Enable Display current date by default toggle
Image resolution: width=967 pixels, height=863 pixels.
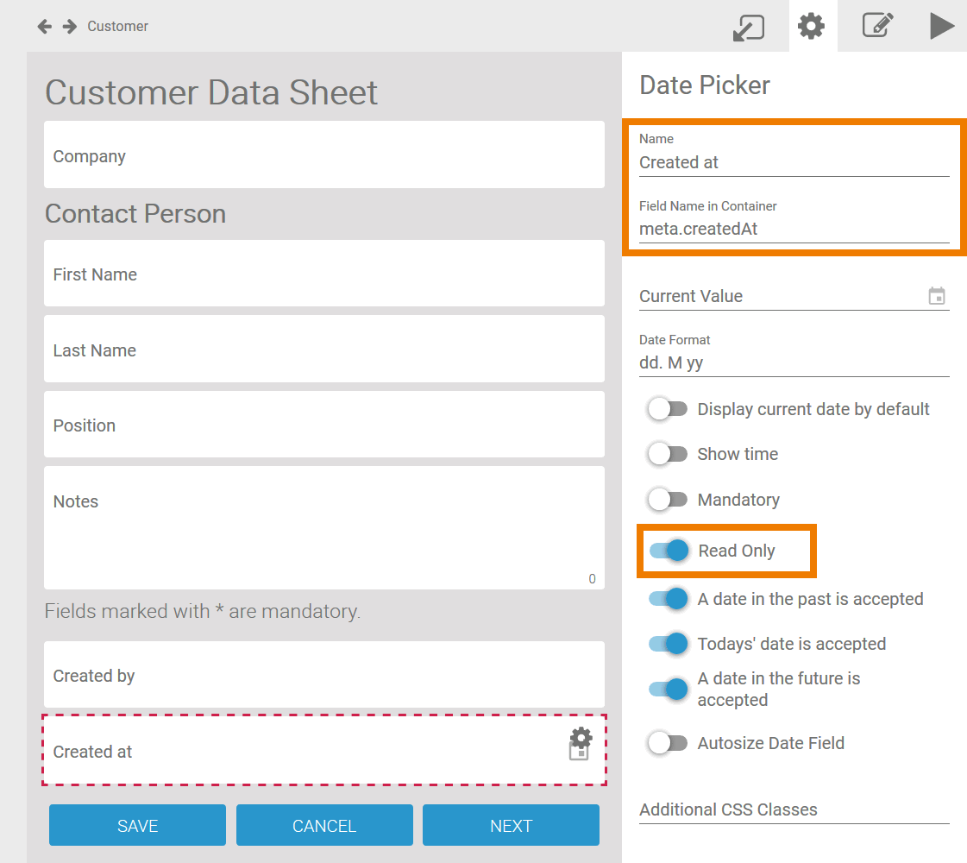[x=668, y=409]
